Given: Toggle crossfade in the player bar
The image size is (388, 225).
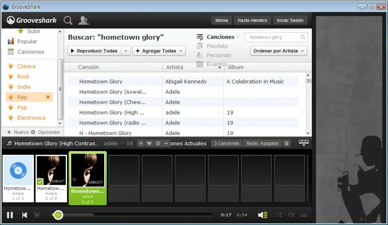Looking at the screenshot, I should (303, 215).
